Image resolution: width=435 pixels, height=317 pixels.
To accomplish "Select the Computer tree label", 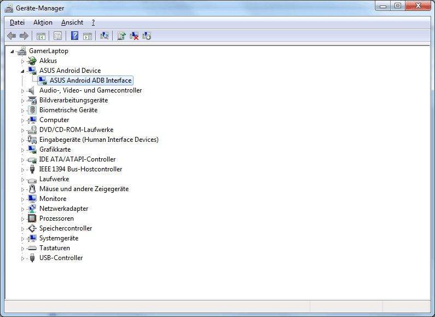I will (54, 120).
